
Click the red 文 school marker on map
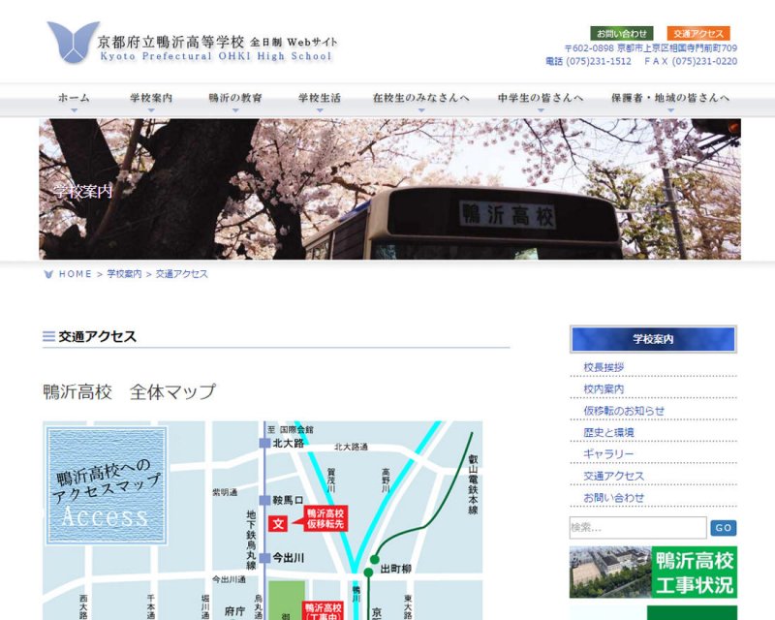coord(278,523)
